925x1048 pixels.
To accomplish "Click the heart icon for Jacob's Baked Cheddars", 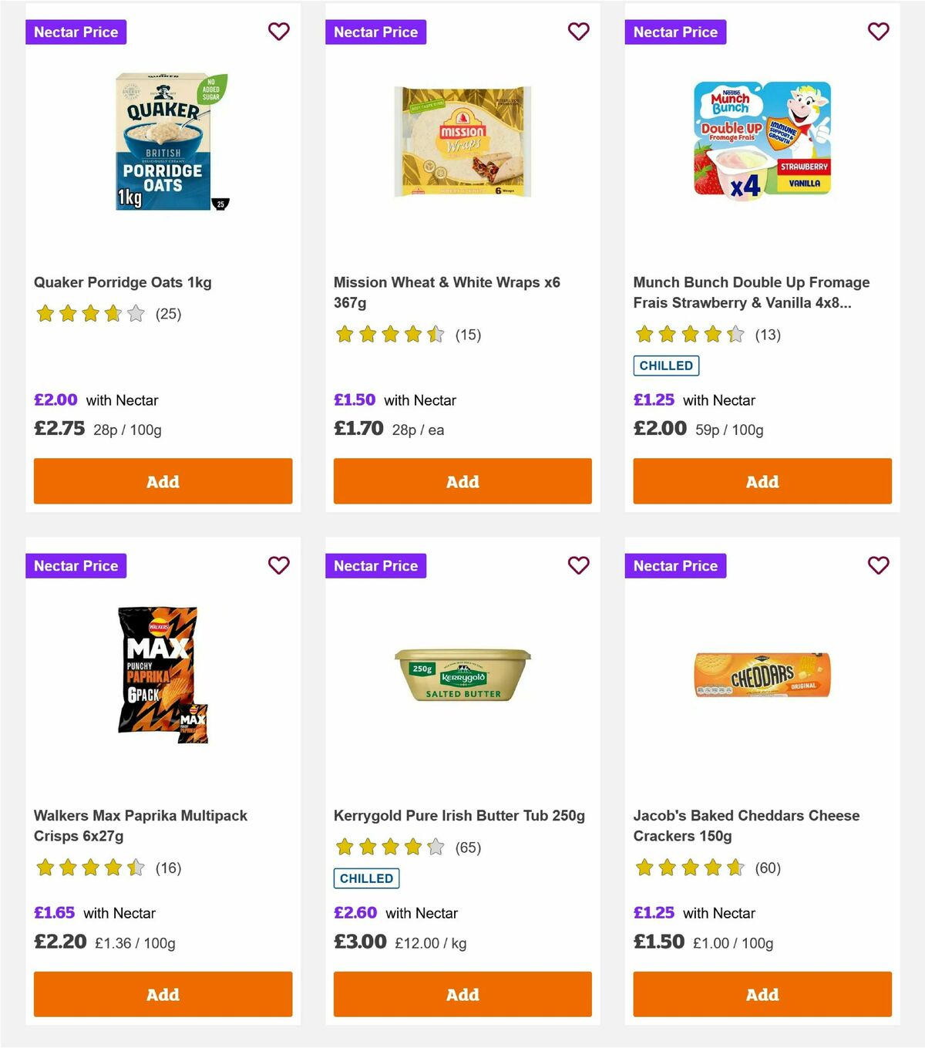I will click(878, 565).
